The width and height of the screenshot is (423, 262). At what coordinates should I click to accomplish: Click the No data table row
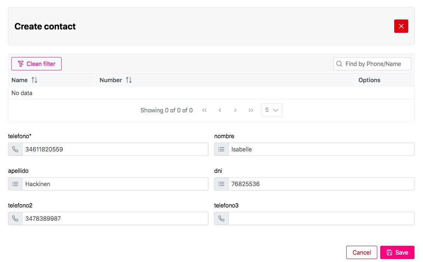(x=211, y=93)
